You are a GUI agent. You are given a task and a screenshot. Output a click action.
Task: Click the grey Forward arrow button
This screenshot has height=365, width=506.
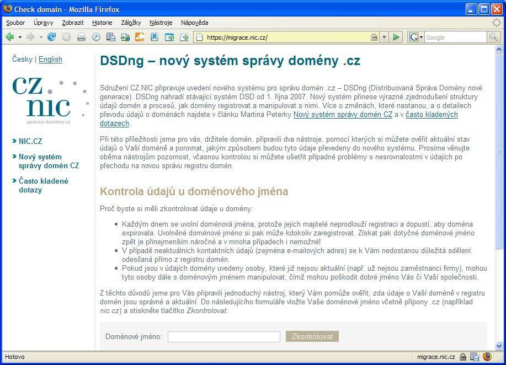(30, 37)
